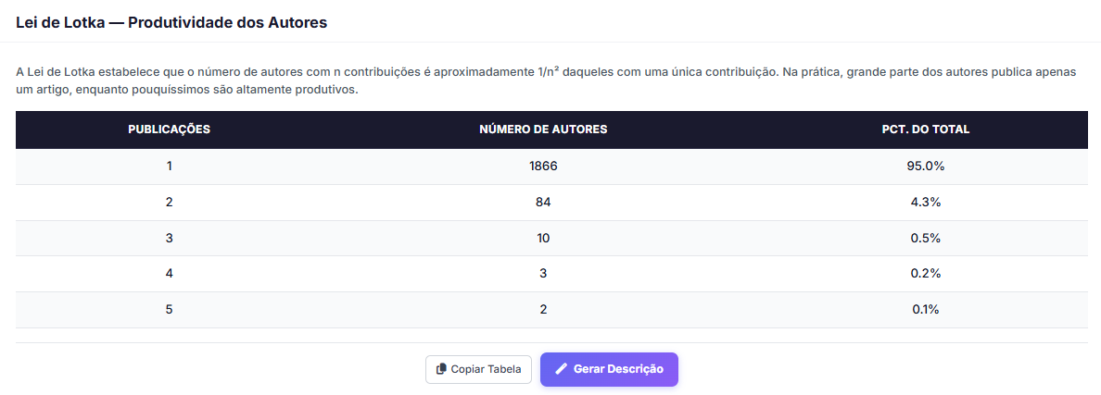
Task: Click the pencil icon in Gerar Descrição
Action: [561, 369]
